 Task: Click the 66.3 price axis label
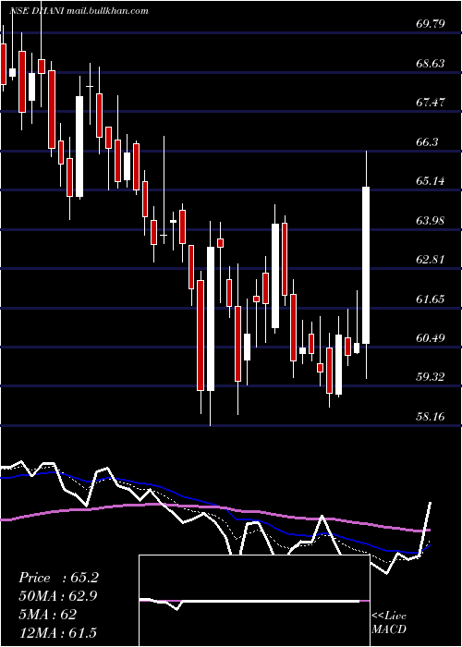(x=427, y=142)
